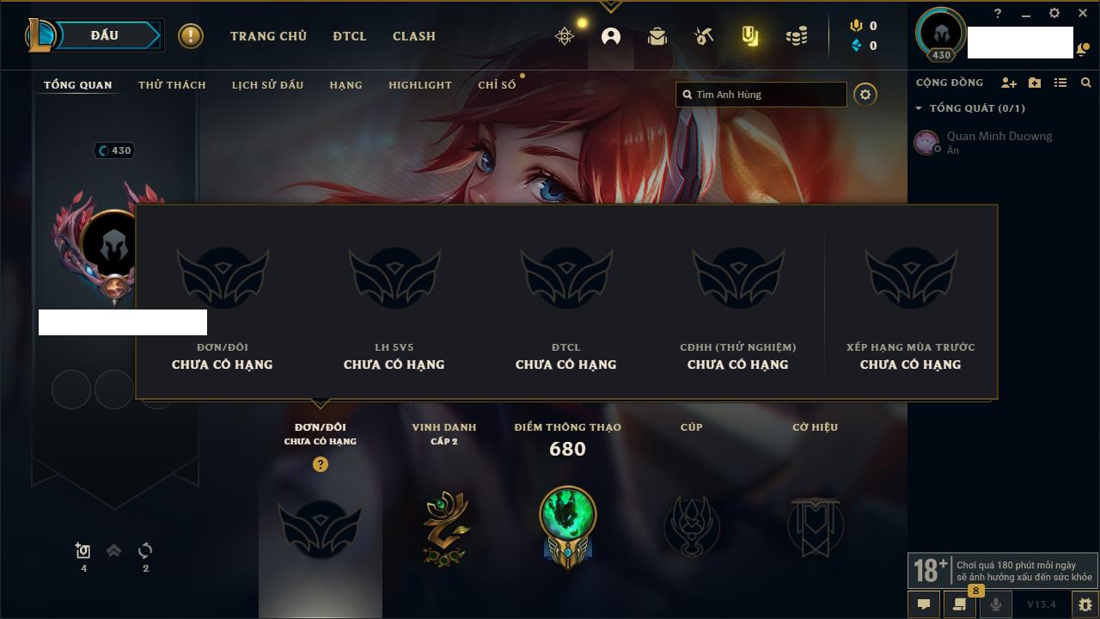Switch to the LỊCH SỬ ĐẤU tab
The height and width of the screenshot is (619, 1100).
(x=267, y=85)
